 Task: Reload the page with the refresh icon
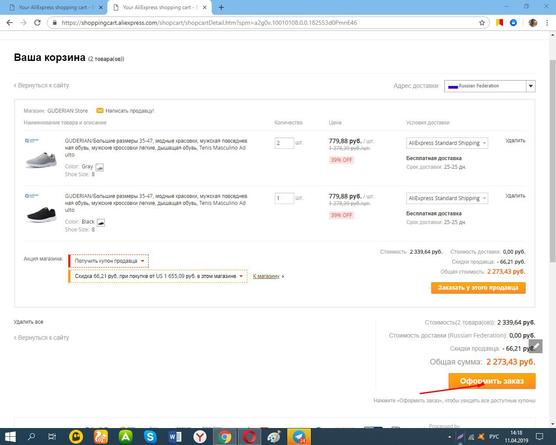click(37, 23)
